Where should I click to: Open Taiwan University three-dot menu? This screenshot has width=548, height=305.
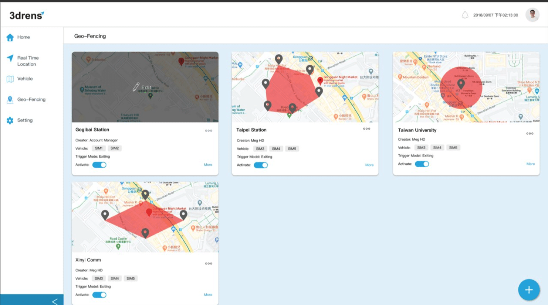click(x=530, y=133)
